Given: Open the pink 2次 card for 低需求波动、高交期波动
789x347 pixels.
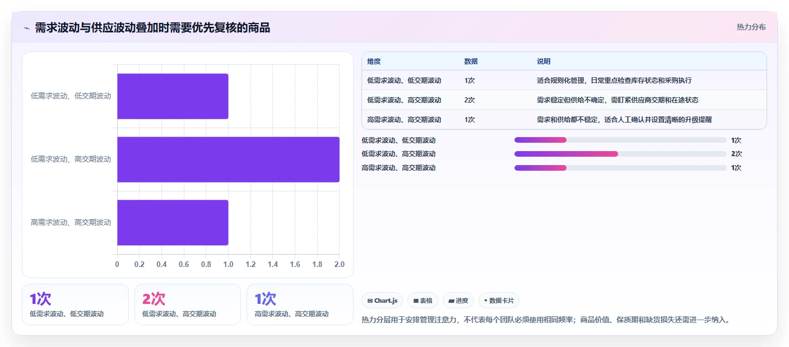Looking at the screenshot, I should pyautogui.click(x=188, y=304).
